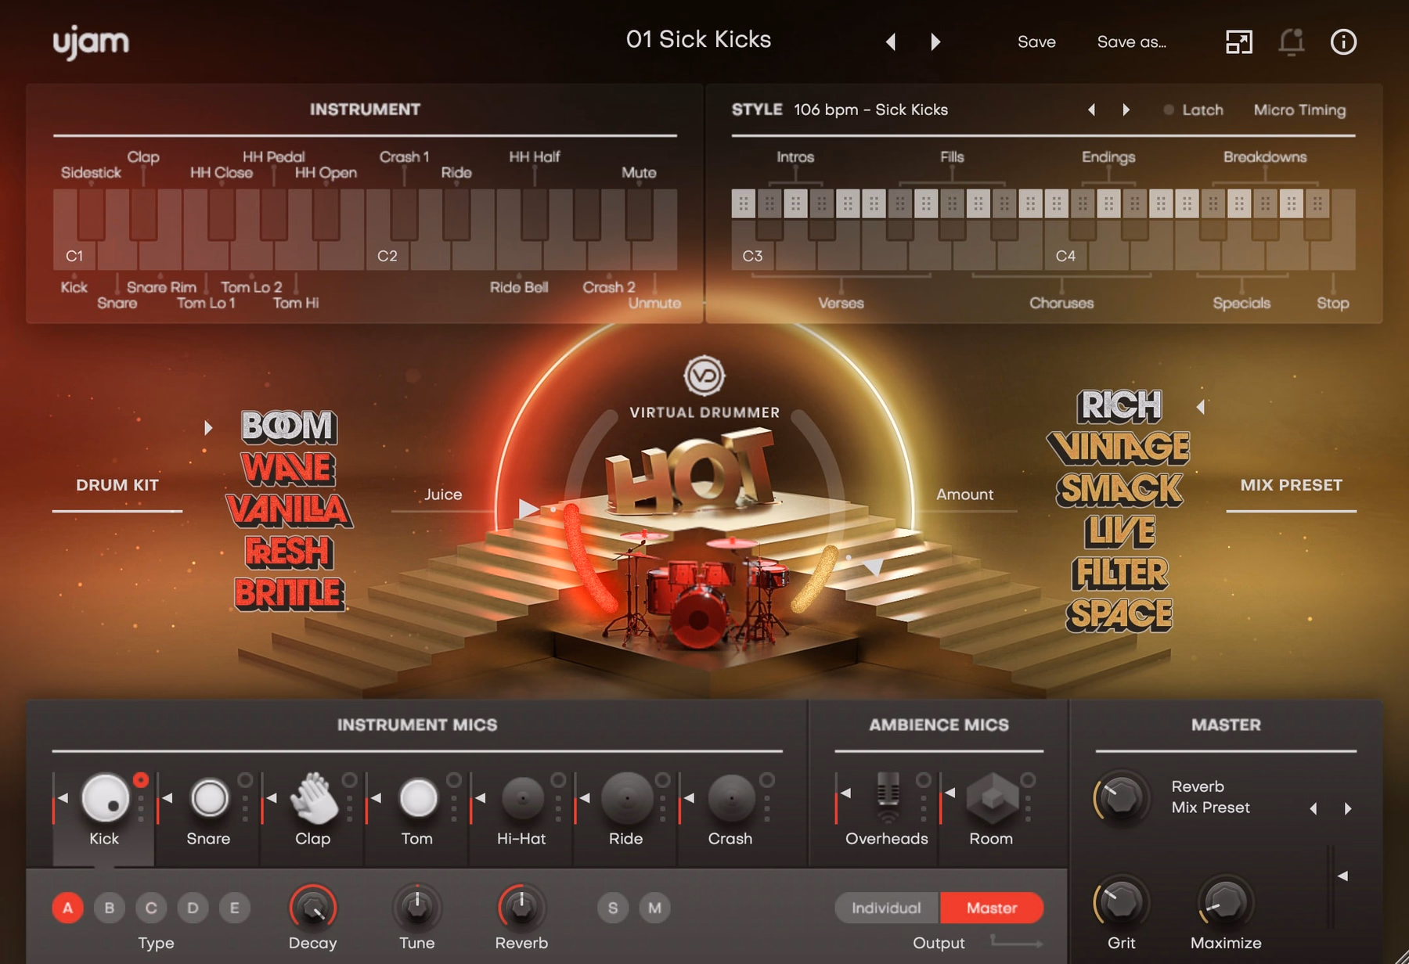Image resolution: width=1409 pixels, height=964 pixels.
Task: Open the notifications bell icon
Action: [1292, 41]
